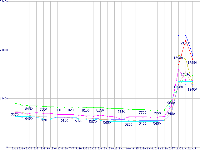This screenshot has height=150, width=200.
Task: Select the 5/12 date on x-axis
Action: click(x=15, y=148)
